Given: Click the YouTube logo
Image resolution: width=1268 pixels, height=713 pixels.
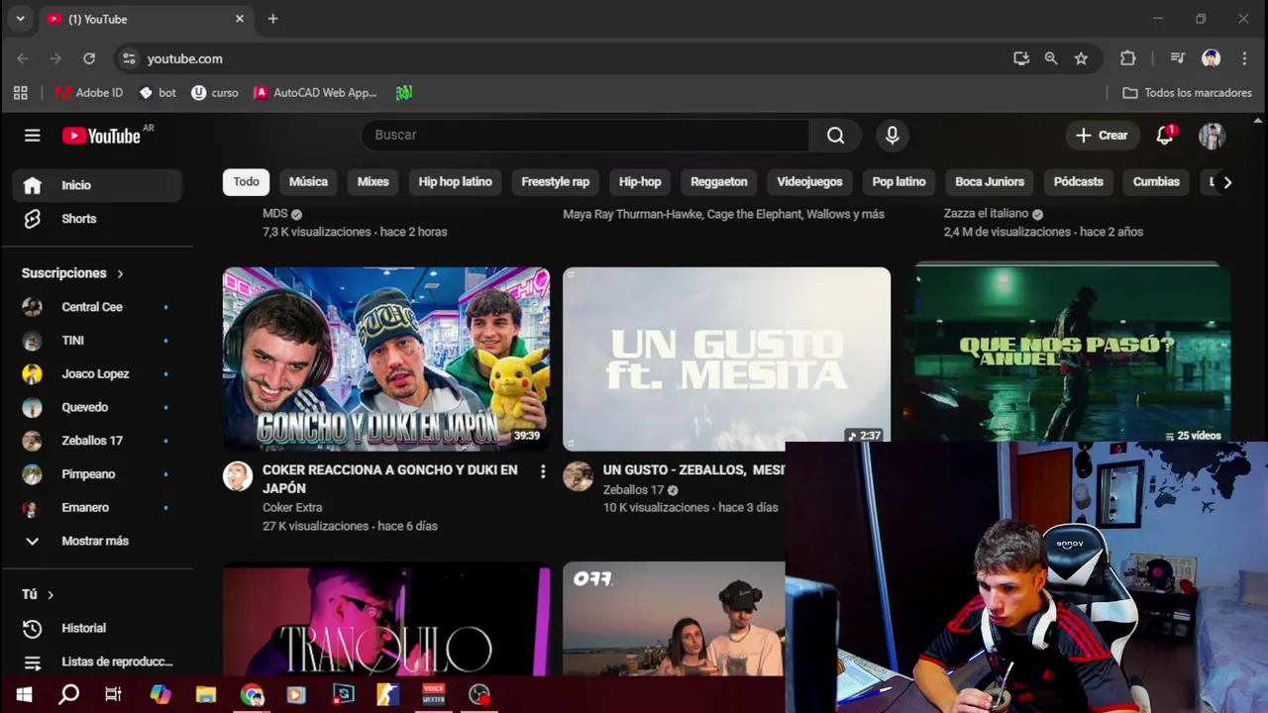Looking at the screenshot, I should pos(101,136).
